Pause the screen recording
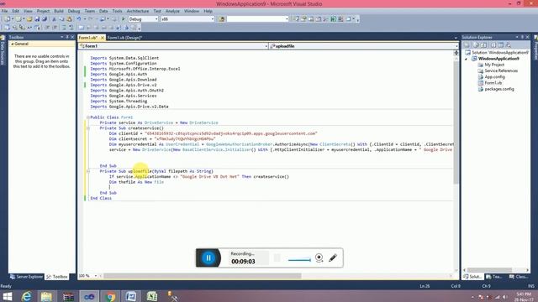This screenshot has width=538, height=302. 208,258
